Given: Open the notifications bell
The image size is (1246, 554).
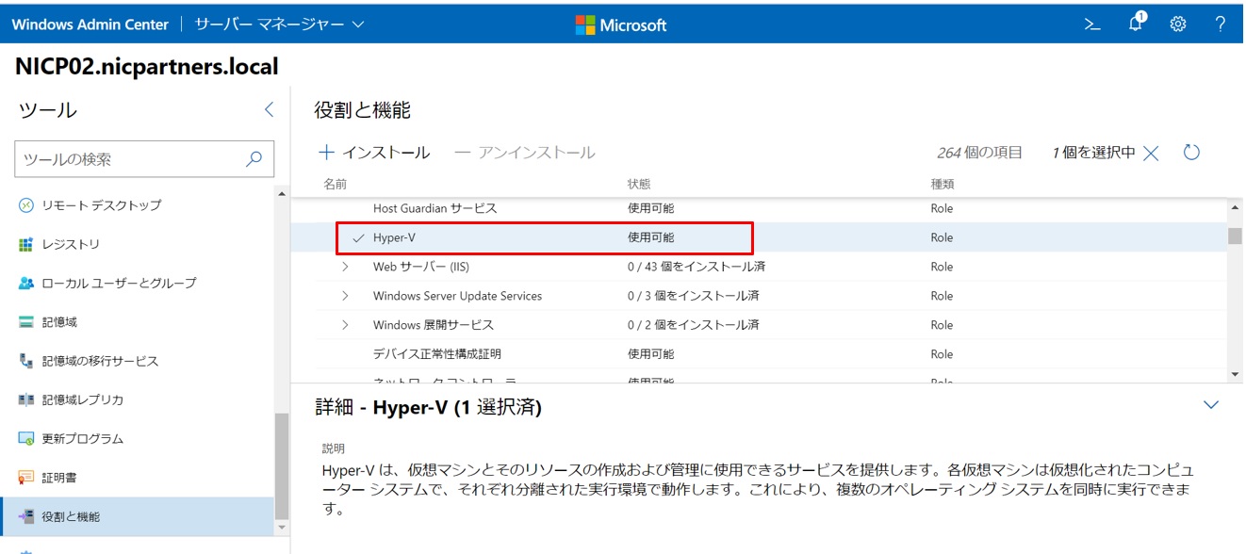Looking at the screenshot, I should 1137,24.
